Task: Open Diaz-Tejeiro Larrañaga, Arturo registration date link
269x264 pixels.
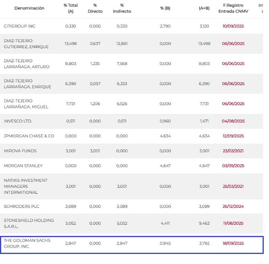Action: click(233, 64)
